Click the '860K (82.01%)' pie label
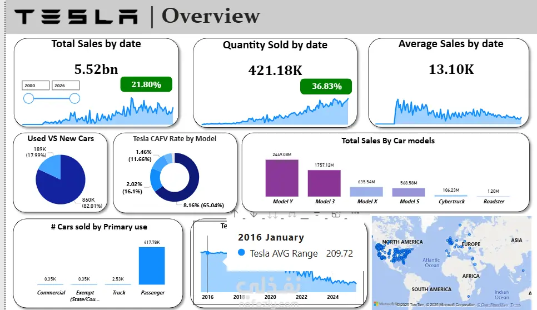This screenshot has height=310, width=537. pos(92,203)
